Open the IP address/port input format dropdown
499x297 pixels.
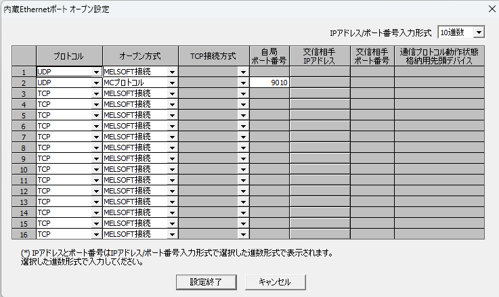(479, 32)
